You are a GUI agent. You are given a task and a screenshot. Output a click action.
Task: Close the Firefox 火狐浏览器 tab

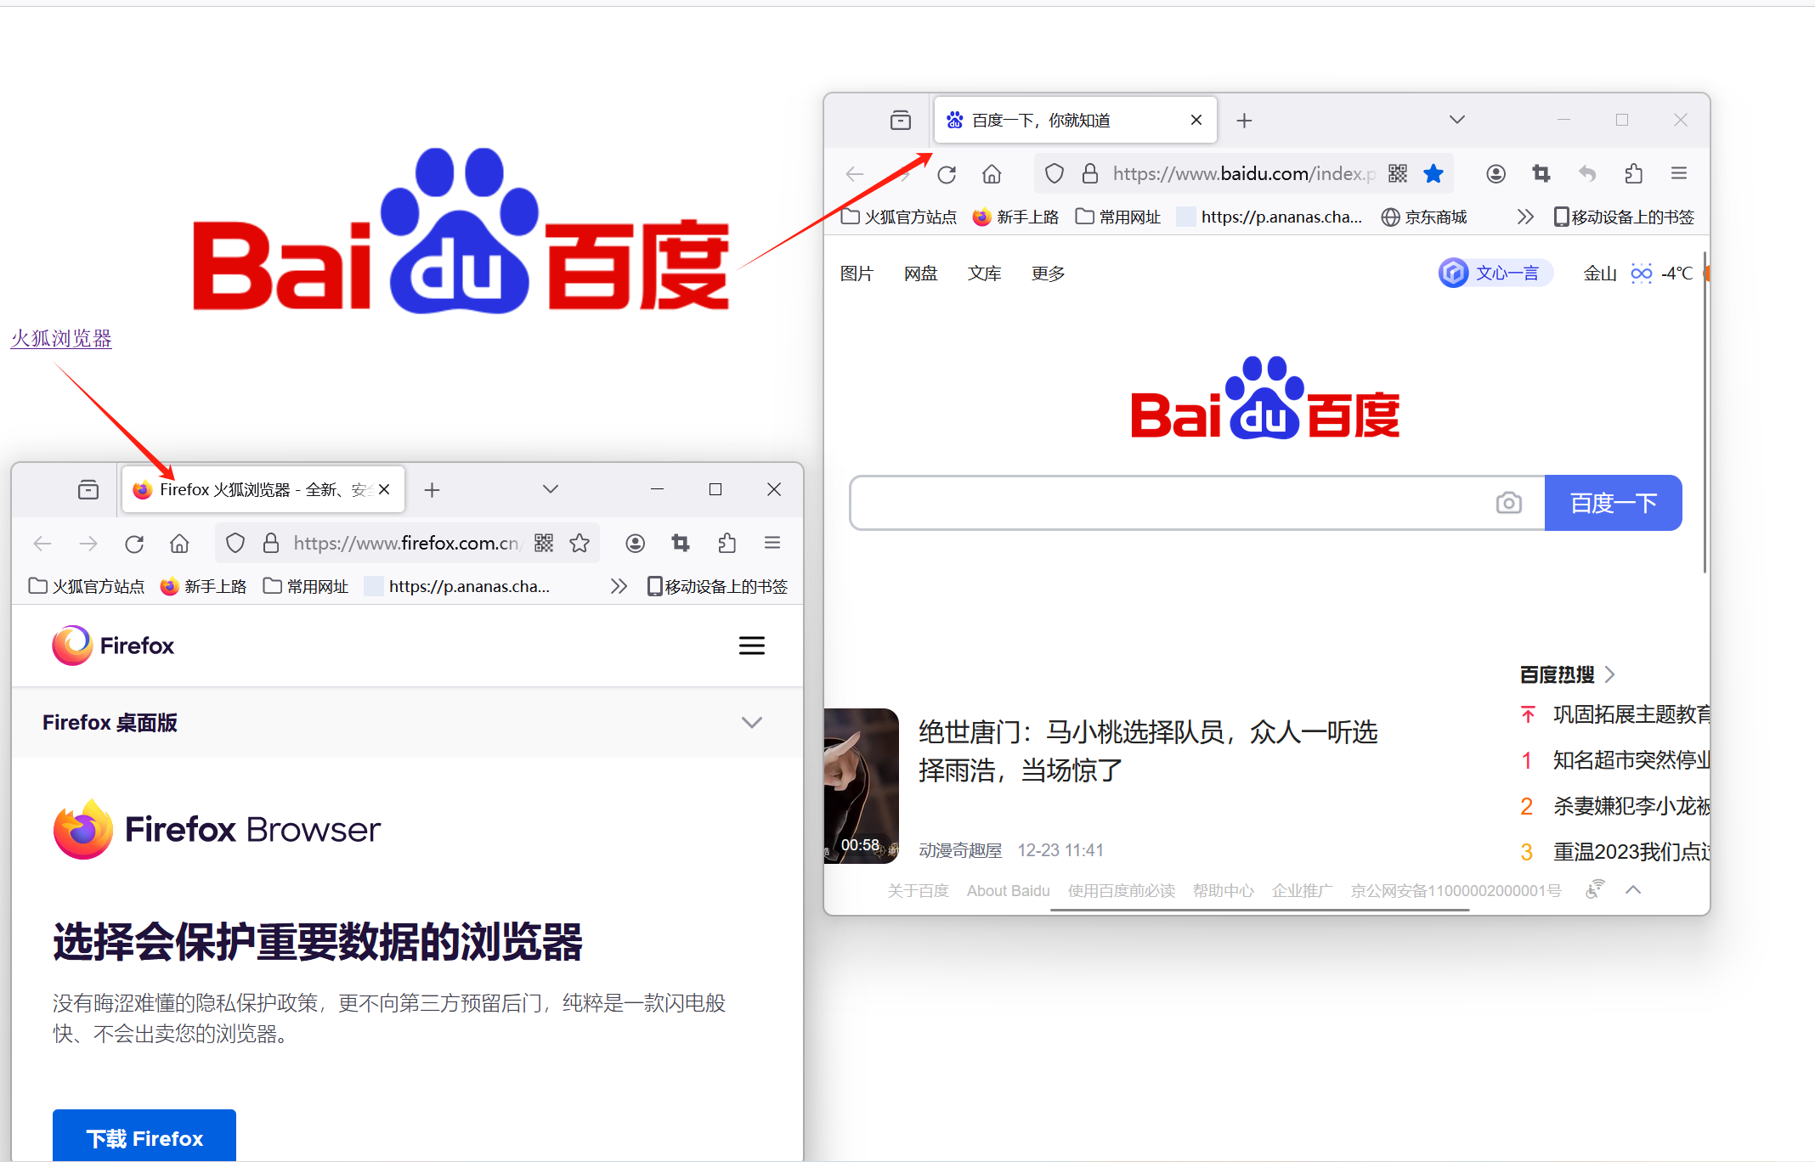point(384,489)
